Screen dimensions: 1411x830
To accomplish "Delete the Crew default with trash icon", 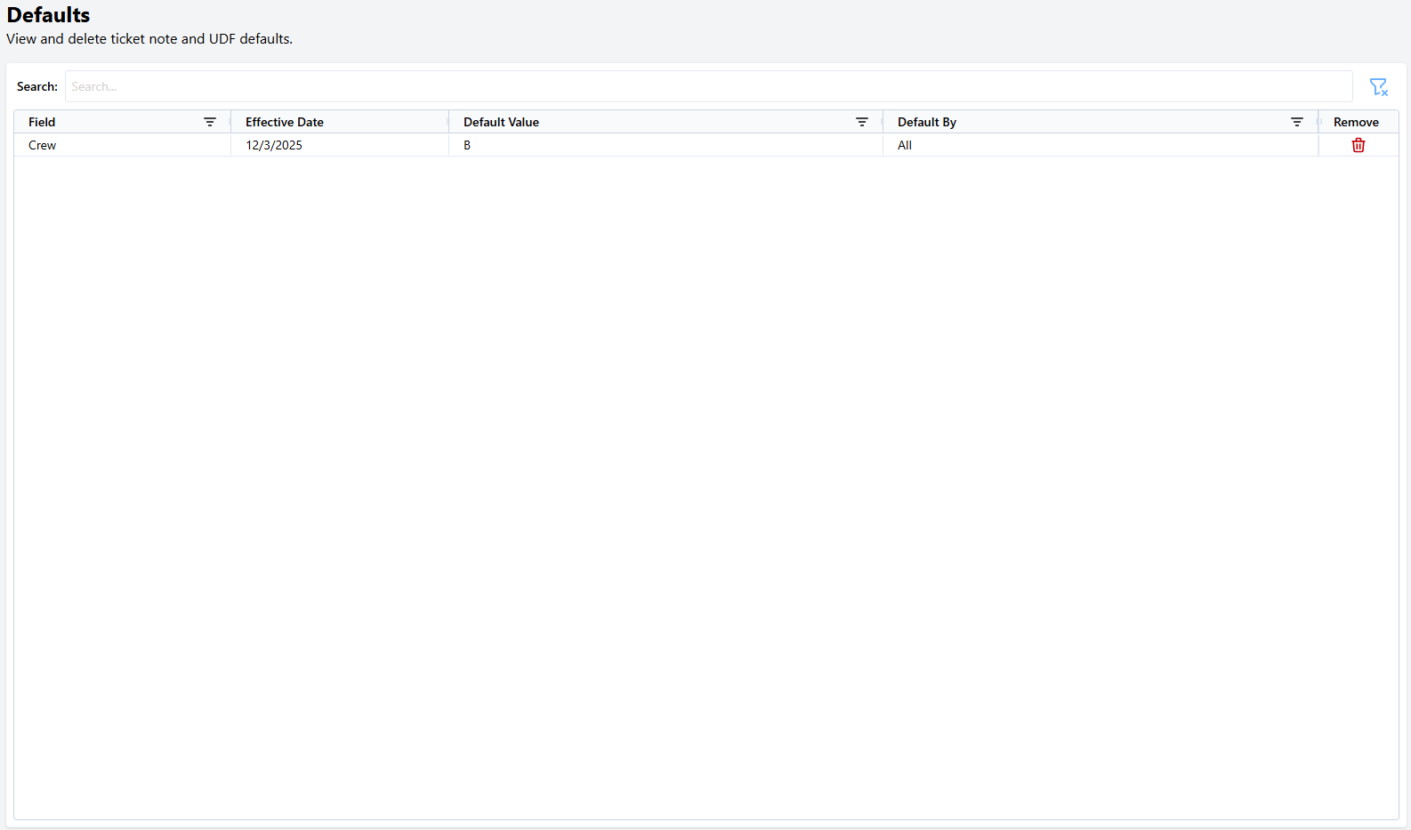I will click(x=1358, y=145).
